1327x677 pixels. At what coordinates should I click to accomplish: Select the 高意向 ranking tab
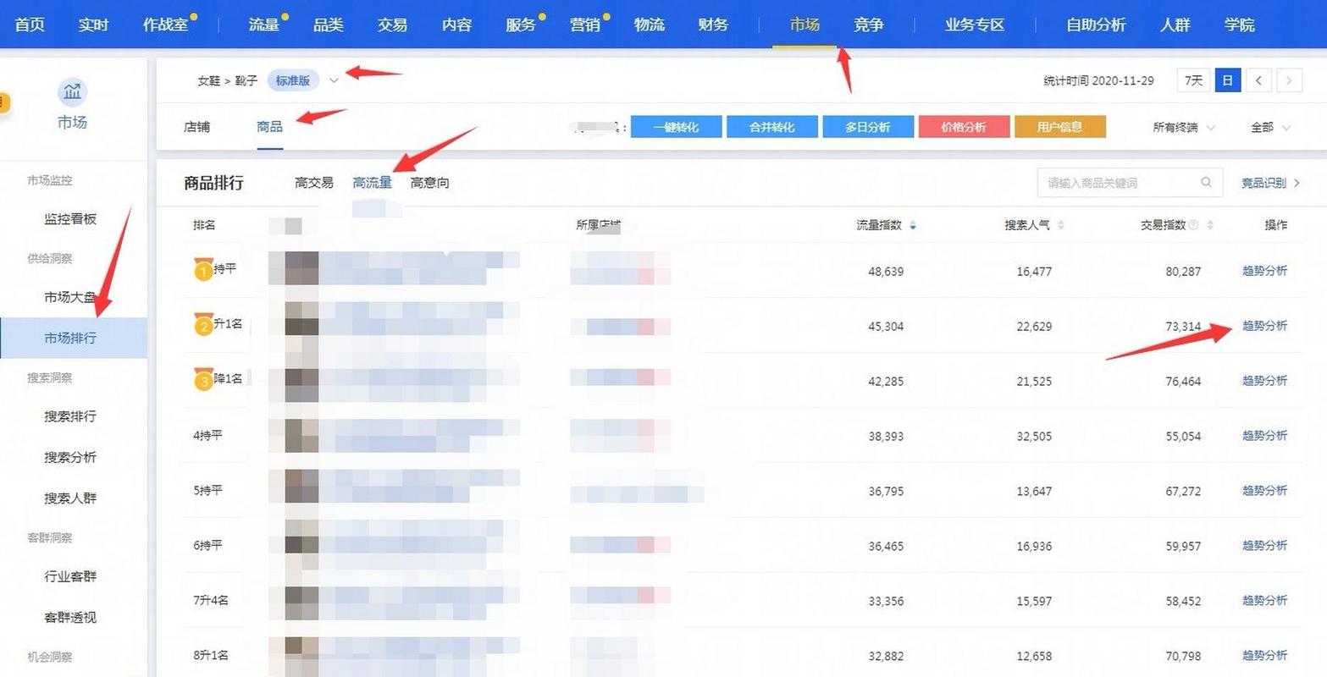(x=430, y=183)
